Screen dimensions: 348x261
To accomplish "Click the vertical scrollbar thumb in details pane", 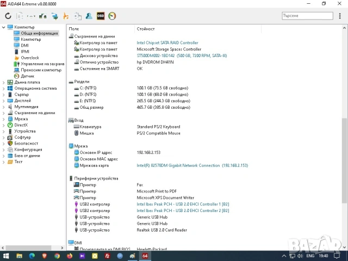I will (x=344, y=160).
